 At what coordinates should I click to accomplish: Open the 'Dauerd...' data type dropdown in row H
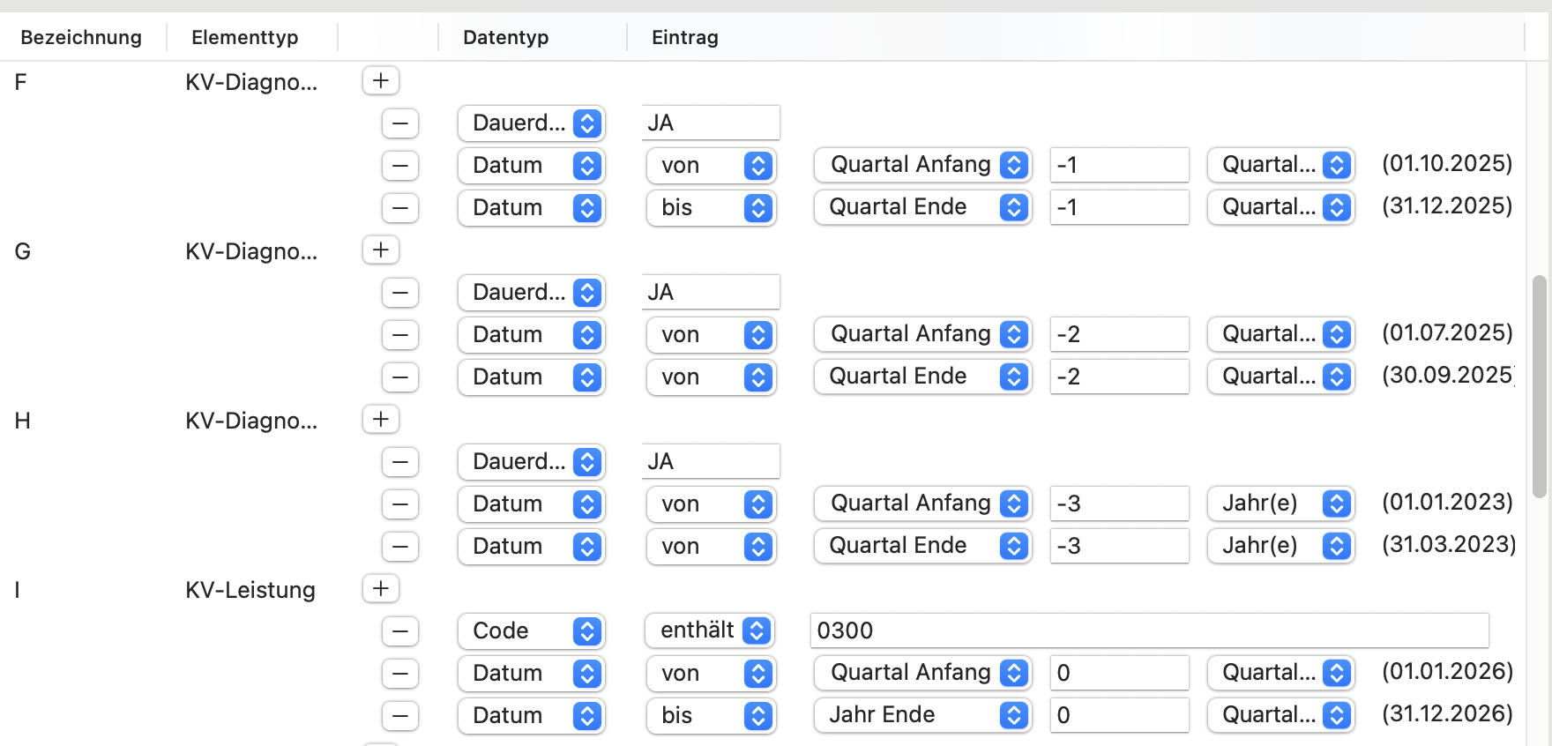click(x=531, y=461)
